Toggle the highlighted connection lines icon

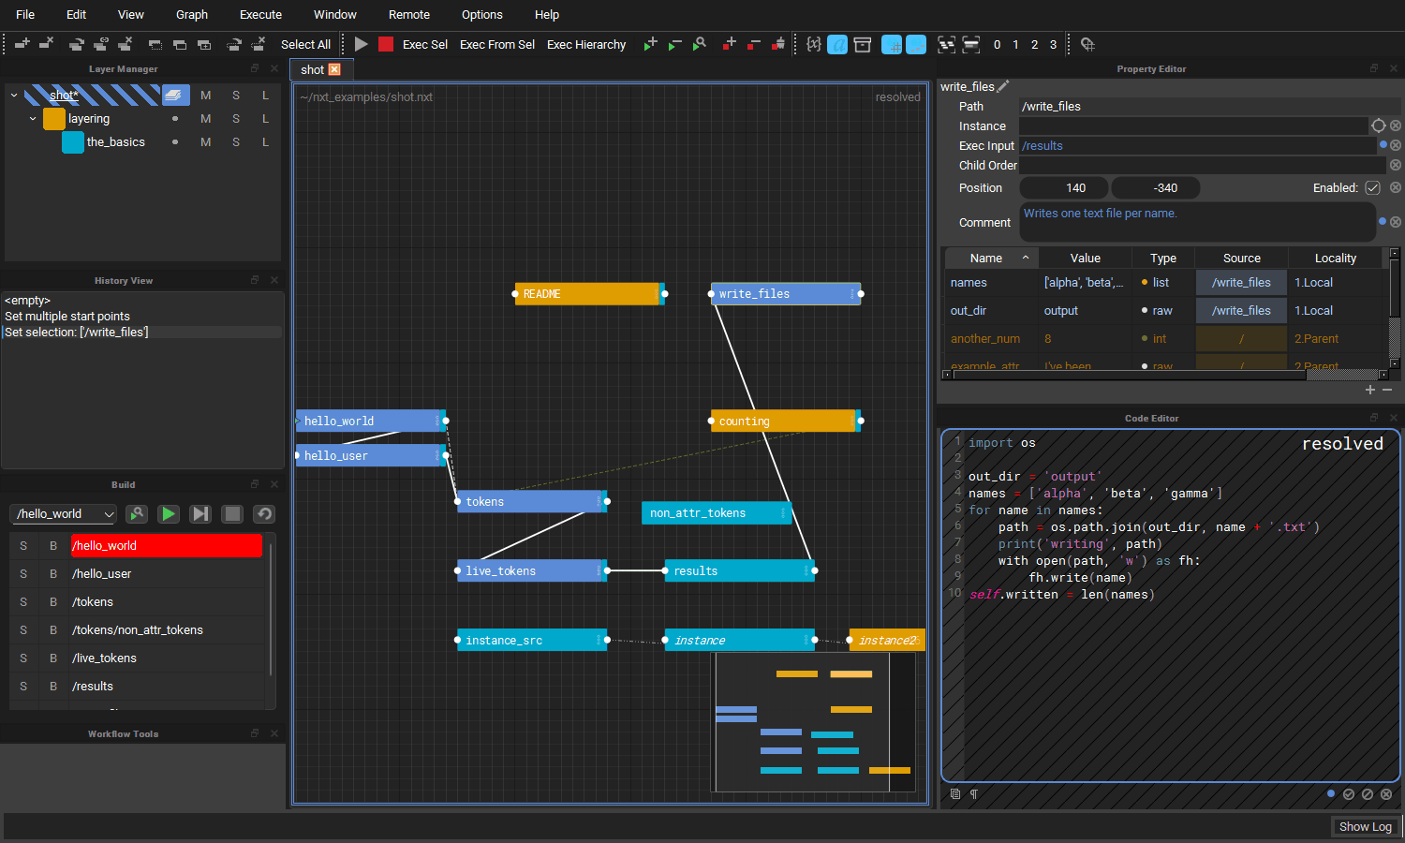(x=916, y=44)
